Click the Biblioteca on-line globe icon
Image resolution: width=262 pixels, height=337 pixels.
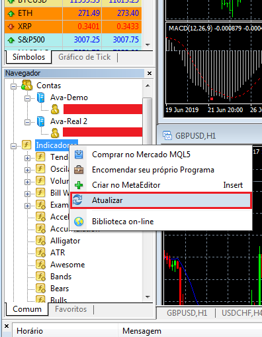[x=79, y=222]
